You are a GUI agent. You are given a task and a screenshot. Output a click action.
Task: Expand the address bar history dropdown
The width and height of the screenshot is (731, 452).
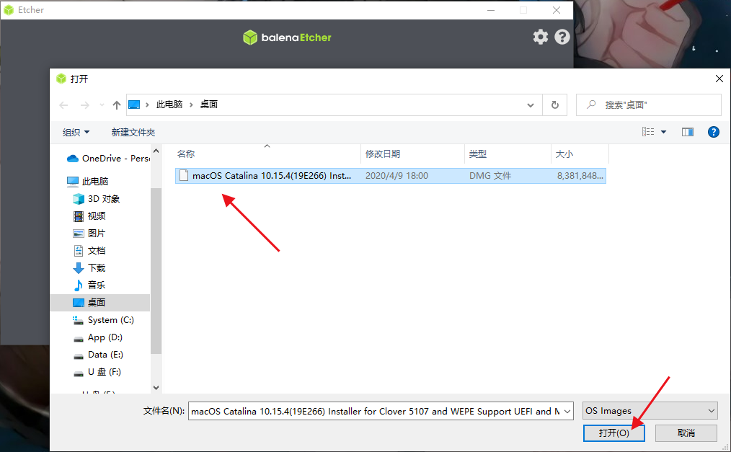531,105
